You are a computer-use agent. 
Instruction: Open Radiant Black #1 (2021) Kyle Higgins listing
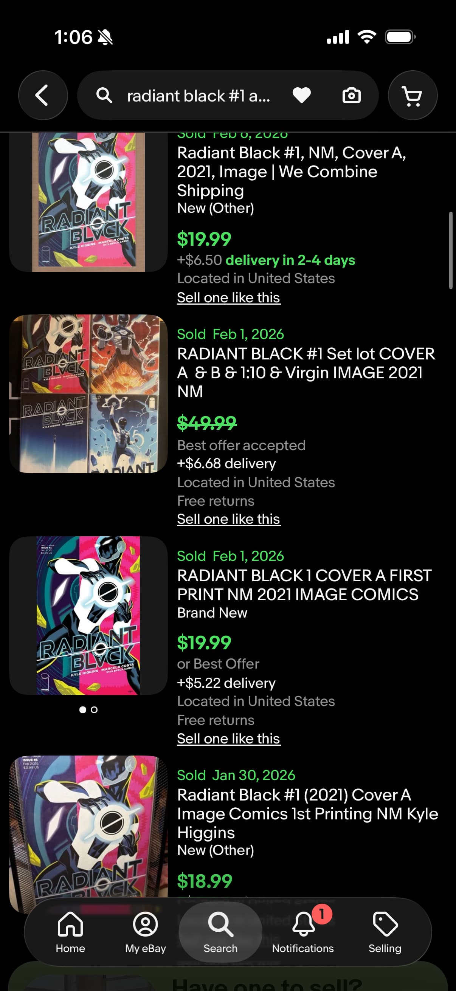click(x=307, y=813)
